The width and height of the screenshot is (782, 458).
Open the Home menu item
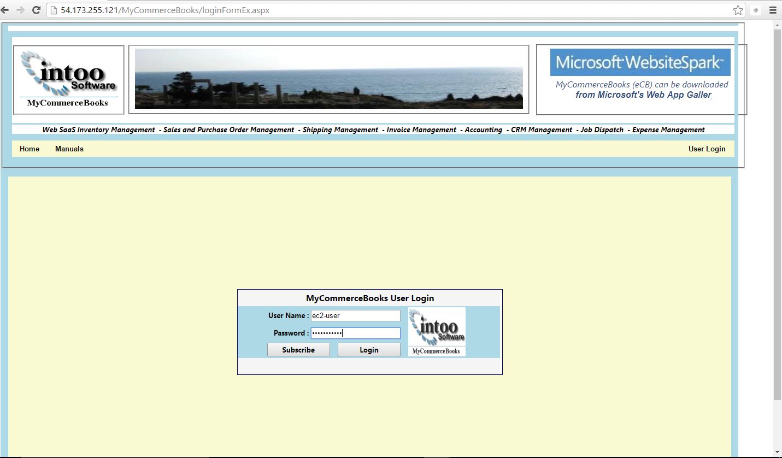coord(30,149)
